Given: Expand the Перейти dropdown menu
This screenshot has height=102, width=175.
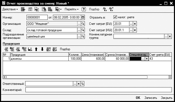Looking at the screenshot, I should click(x=72, y=9).
